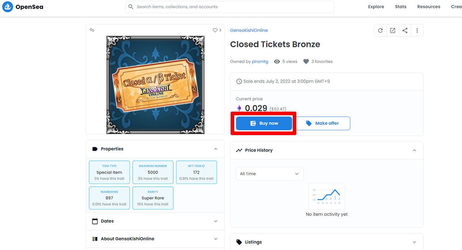The image size is (462, 250).
Task: Open item in external link icon
Action: click(x=393, y=31)
